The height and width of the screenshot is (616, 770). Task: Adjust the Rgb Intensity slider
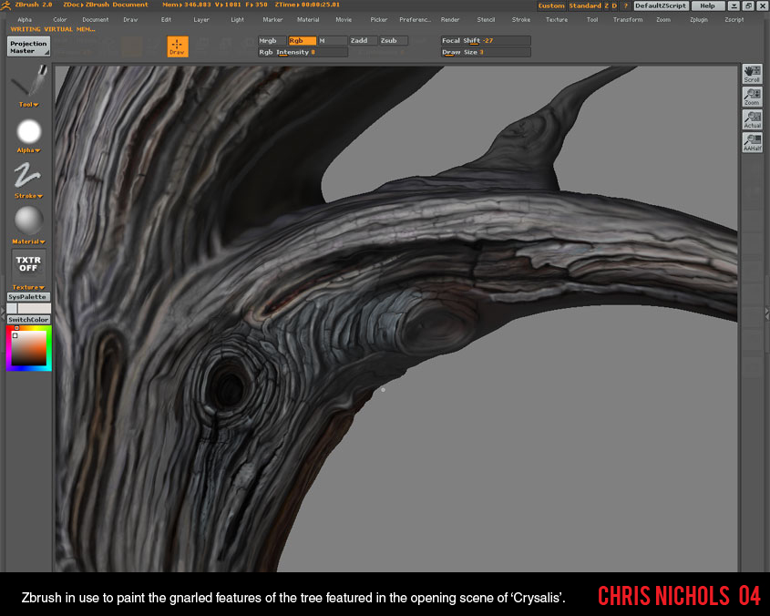303,52
